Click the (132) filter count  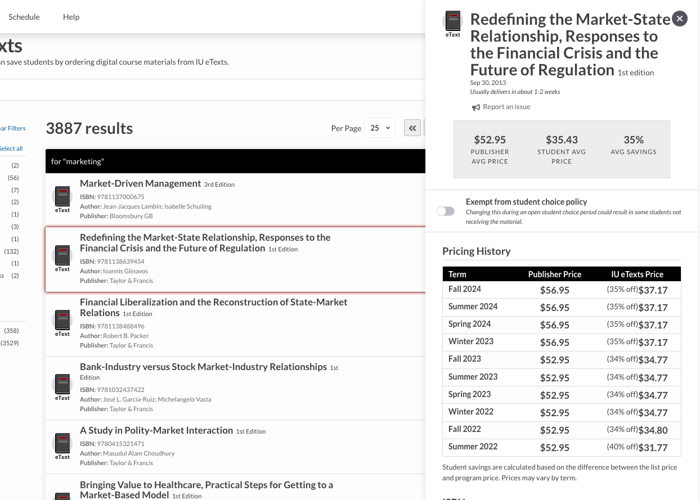[12, 251]
